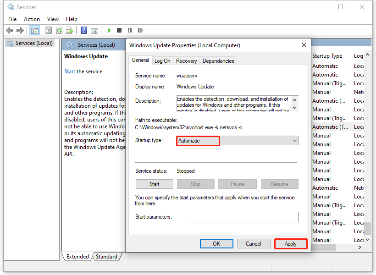
Task: Close the Windows Update Properties dialog
Action: click(x=304, y=45)
